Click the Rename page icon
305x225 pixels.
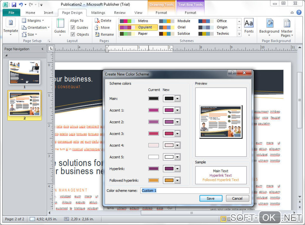pyautogui.click(x=97, y=34)
